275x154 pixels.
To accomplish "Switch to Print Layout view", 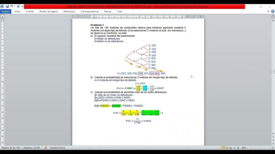I will tap(223, 148).
